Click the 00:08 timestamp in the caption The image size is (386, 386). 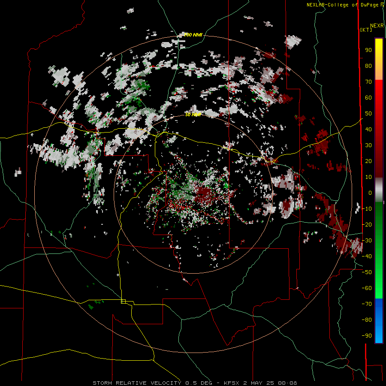(x=287, y=383)
